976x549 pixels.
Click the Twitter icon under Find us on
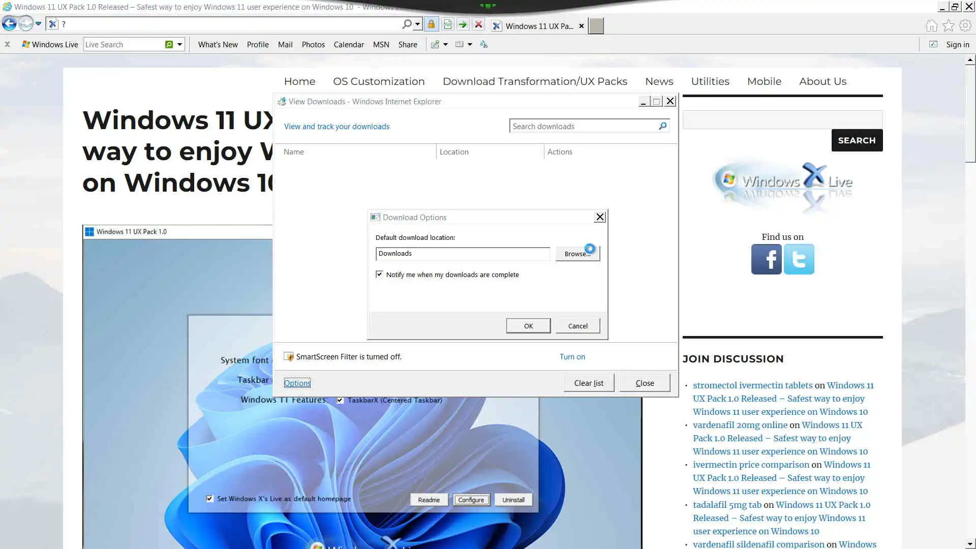tap(799, 259)
